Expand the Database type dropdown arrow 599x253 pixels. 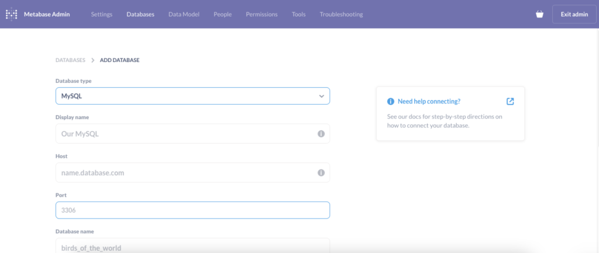[x=321, y=96]
